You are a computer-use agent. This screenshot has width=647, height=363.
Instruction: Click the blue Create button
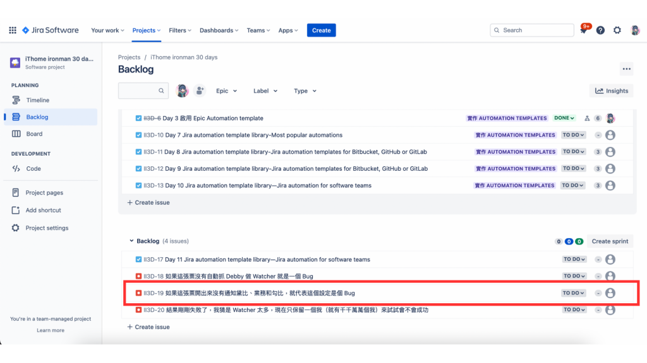point(322,30)
